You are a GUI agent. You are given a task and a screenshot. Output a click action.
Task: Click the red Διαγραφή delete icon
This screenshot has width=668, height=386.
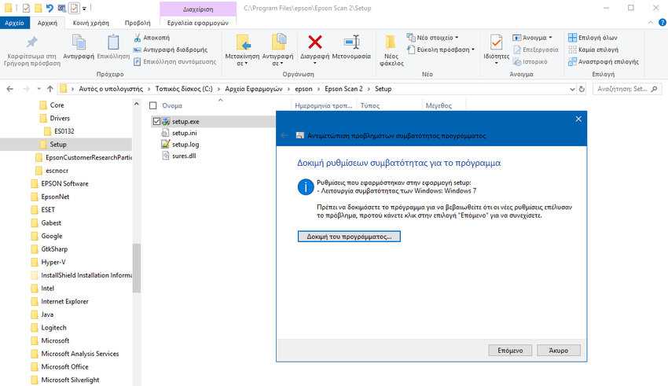point(315,42)
